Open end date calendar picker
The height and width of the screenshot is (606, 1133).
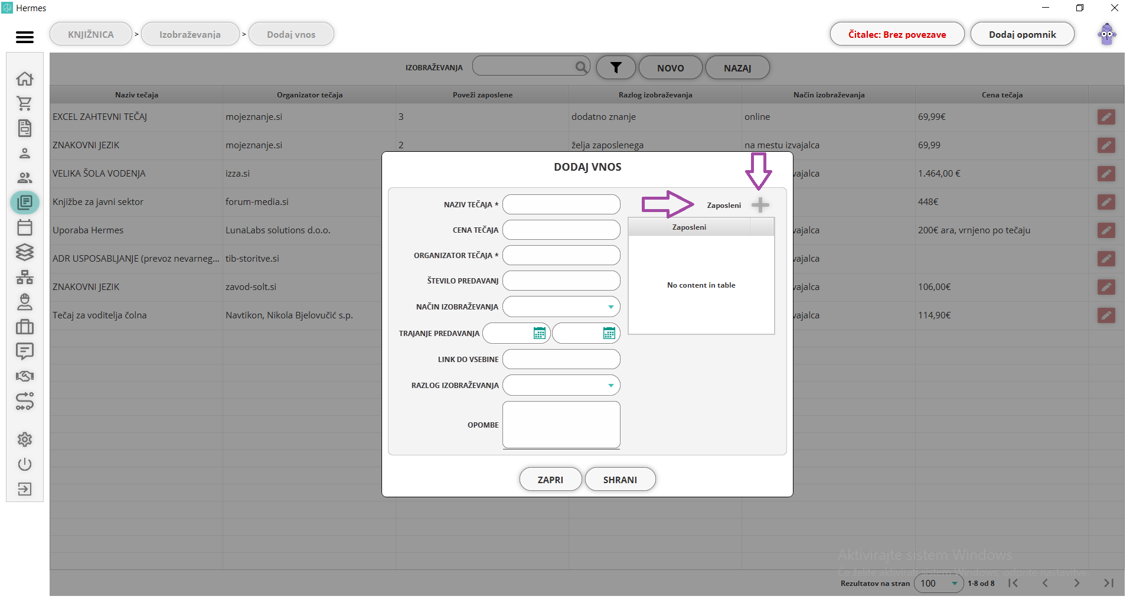609,333
